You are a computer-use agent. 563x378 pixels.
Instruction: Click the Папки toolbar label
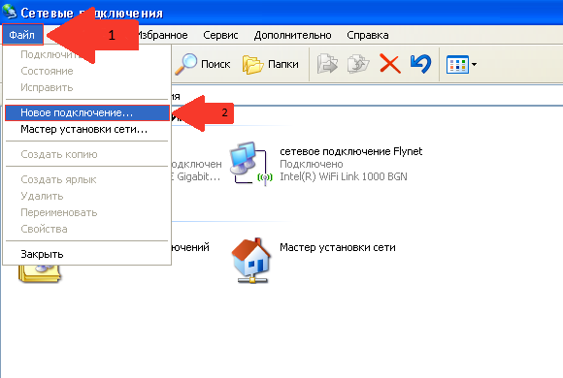coord(282,64)
